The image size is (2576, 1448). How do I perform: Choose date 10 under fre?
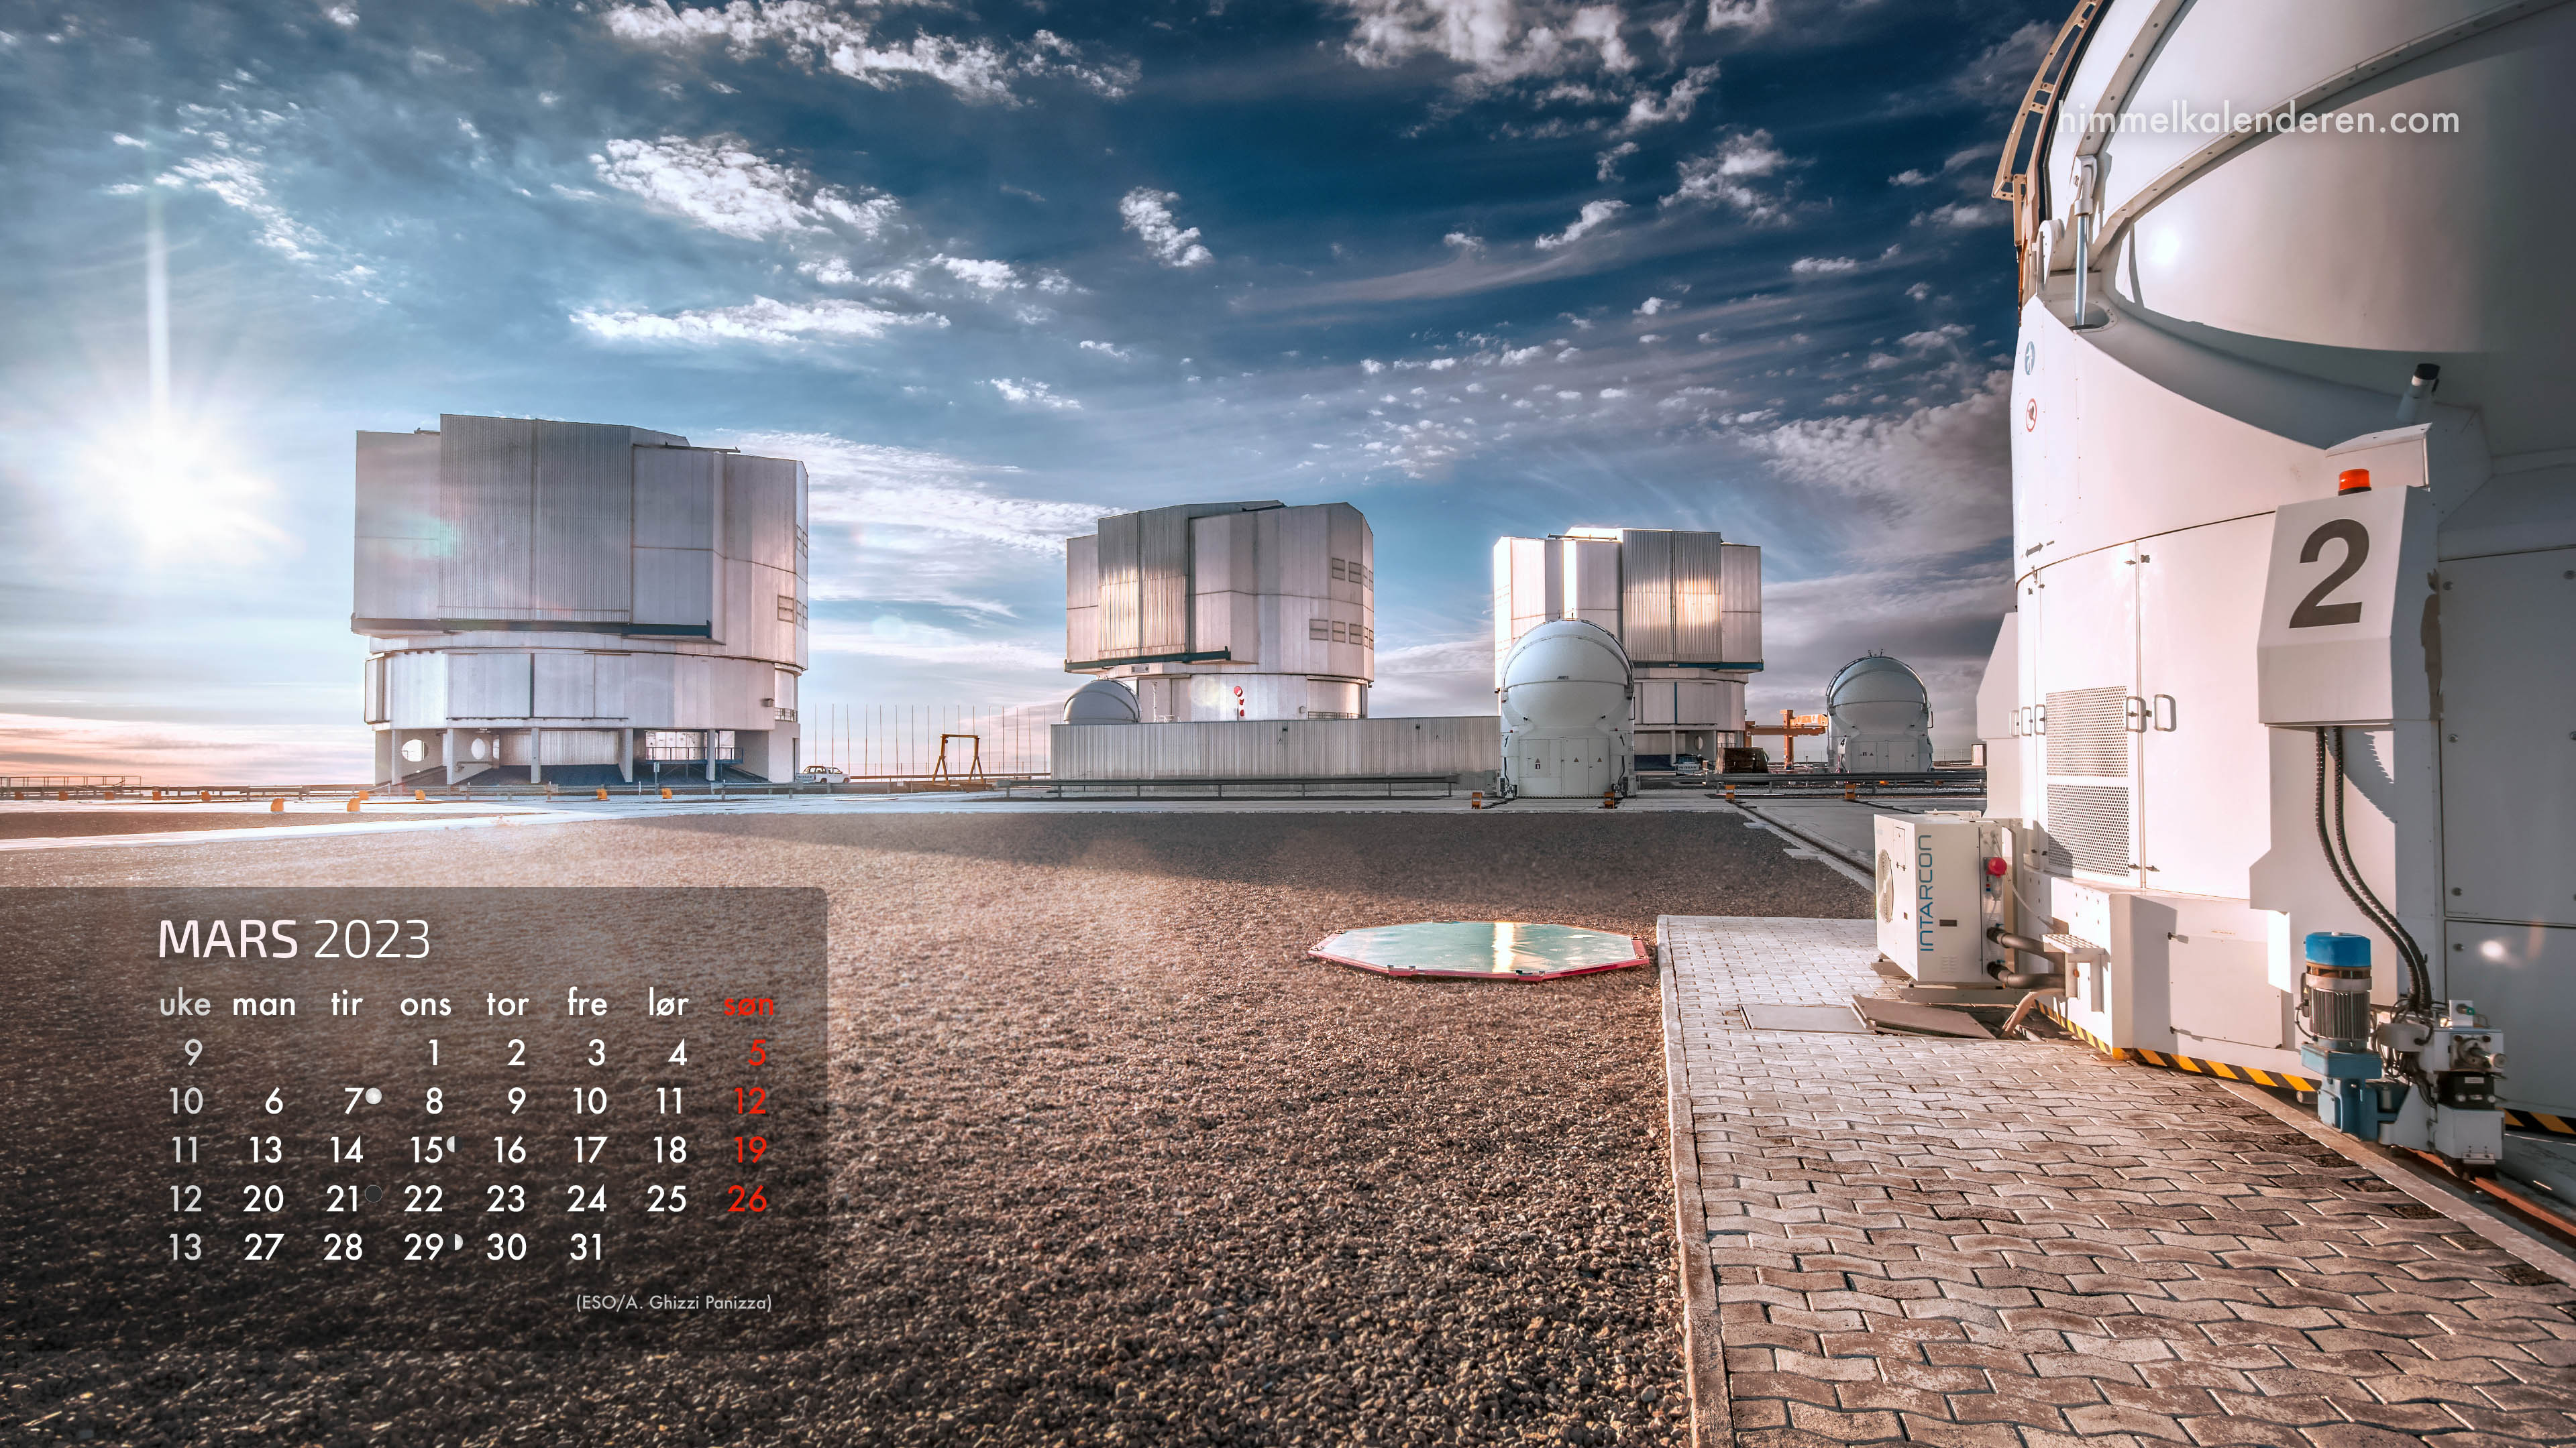point(590,1101)
